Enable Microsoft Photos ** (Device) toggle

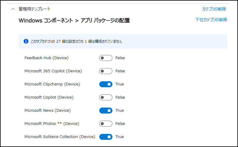coord(106,124)
